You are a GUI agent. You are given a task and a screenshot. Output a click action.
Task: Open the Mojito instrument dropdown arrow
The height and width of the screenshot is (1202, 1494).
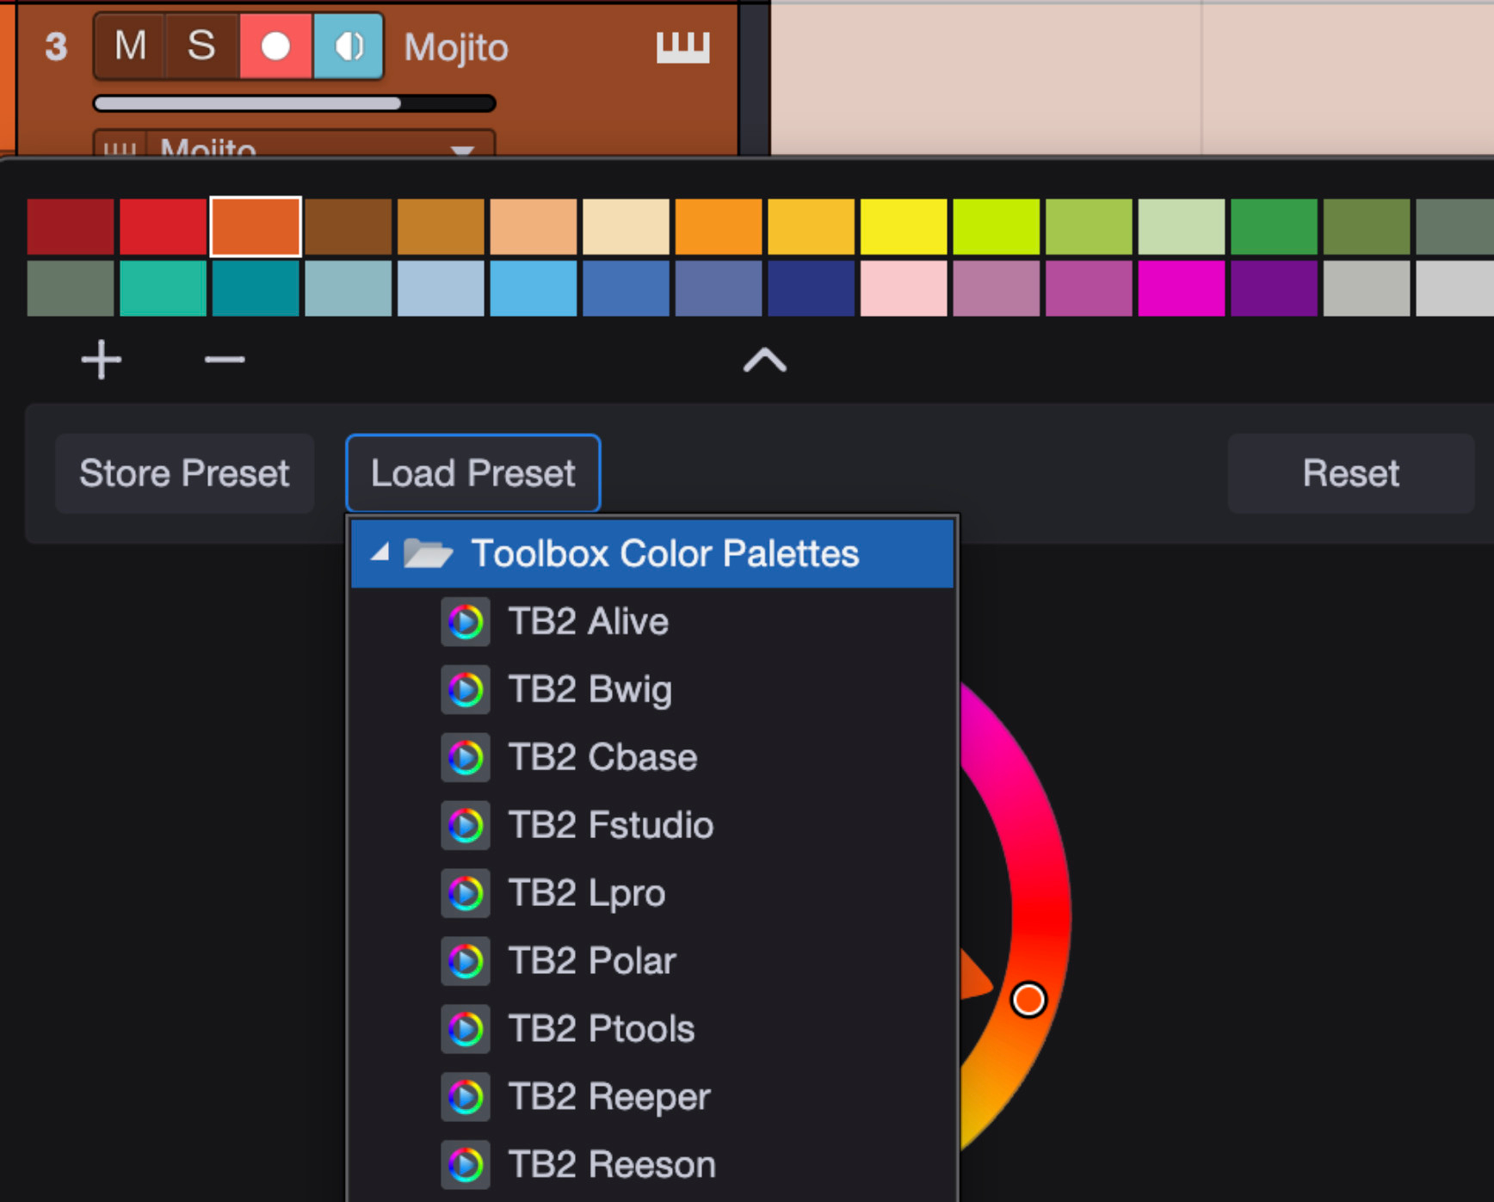coord(463,149)
